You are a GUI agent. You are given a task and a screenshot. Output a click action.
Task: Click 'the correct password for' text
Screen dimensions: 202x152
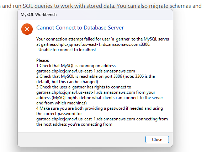click(x=59, y=114)
